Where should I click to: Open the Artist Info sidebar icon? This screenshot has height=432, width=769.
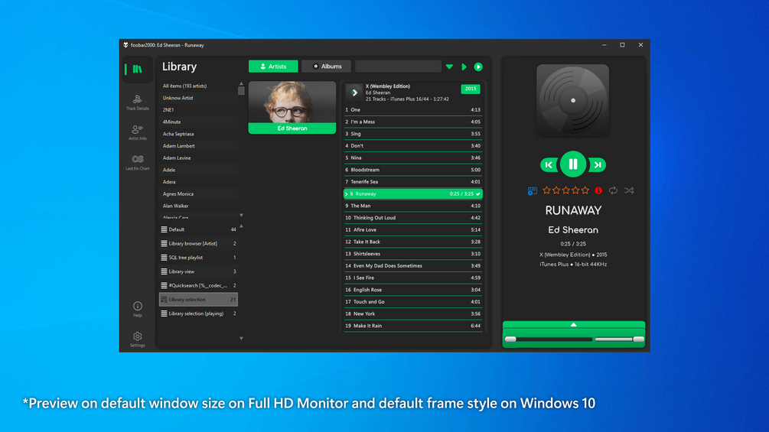(x=137, y=132)
